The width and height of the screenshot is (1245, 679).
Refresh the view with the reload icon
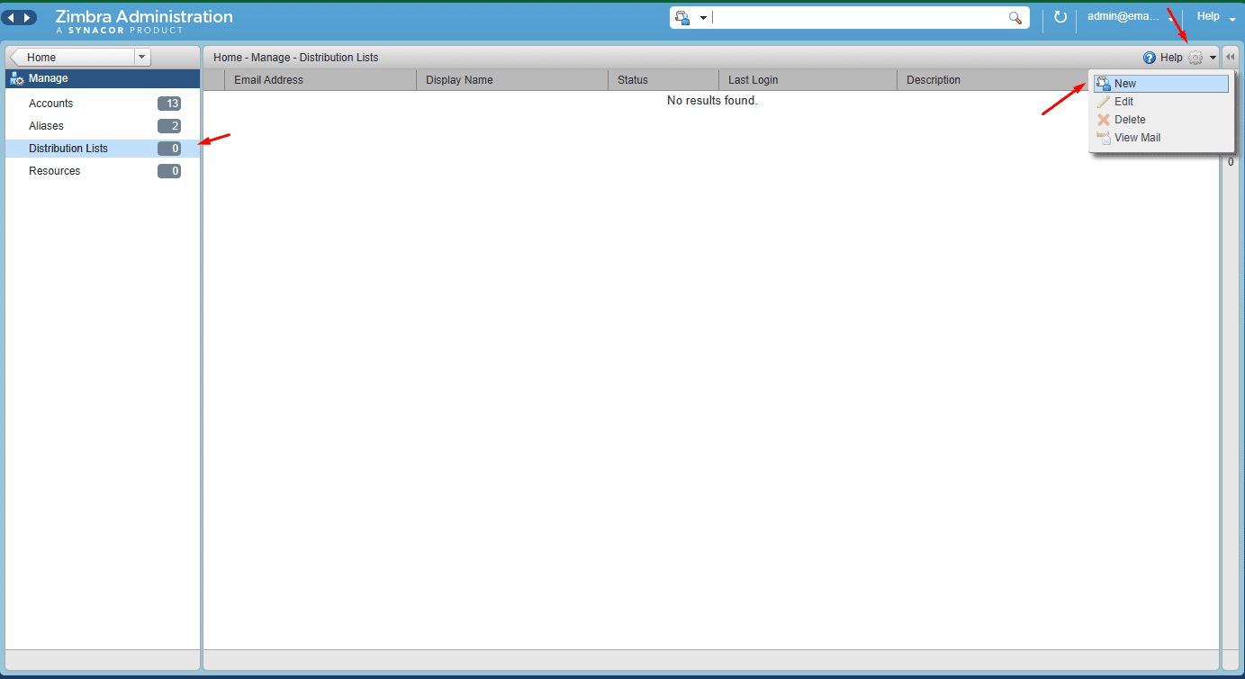pyautogui.click(x=1060, y=17)
